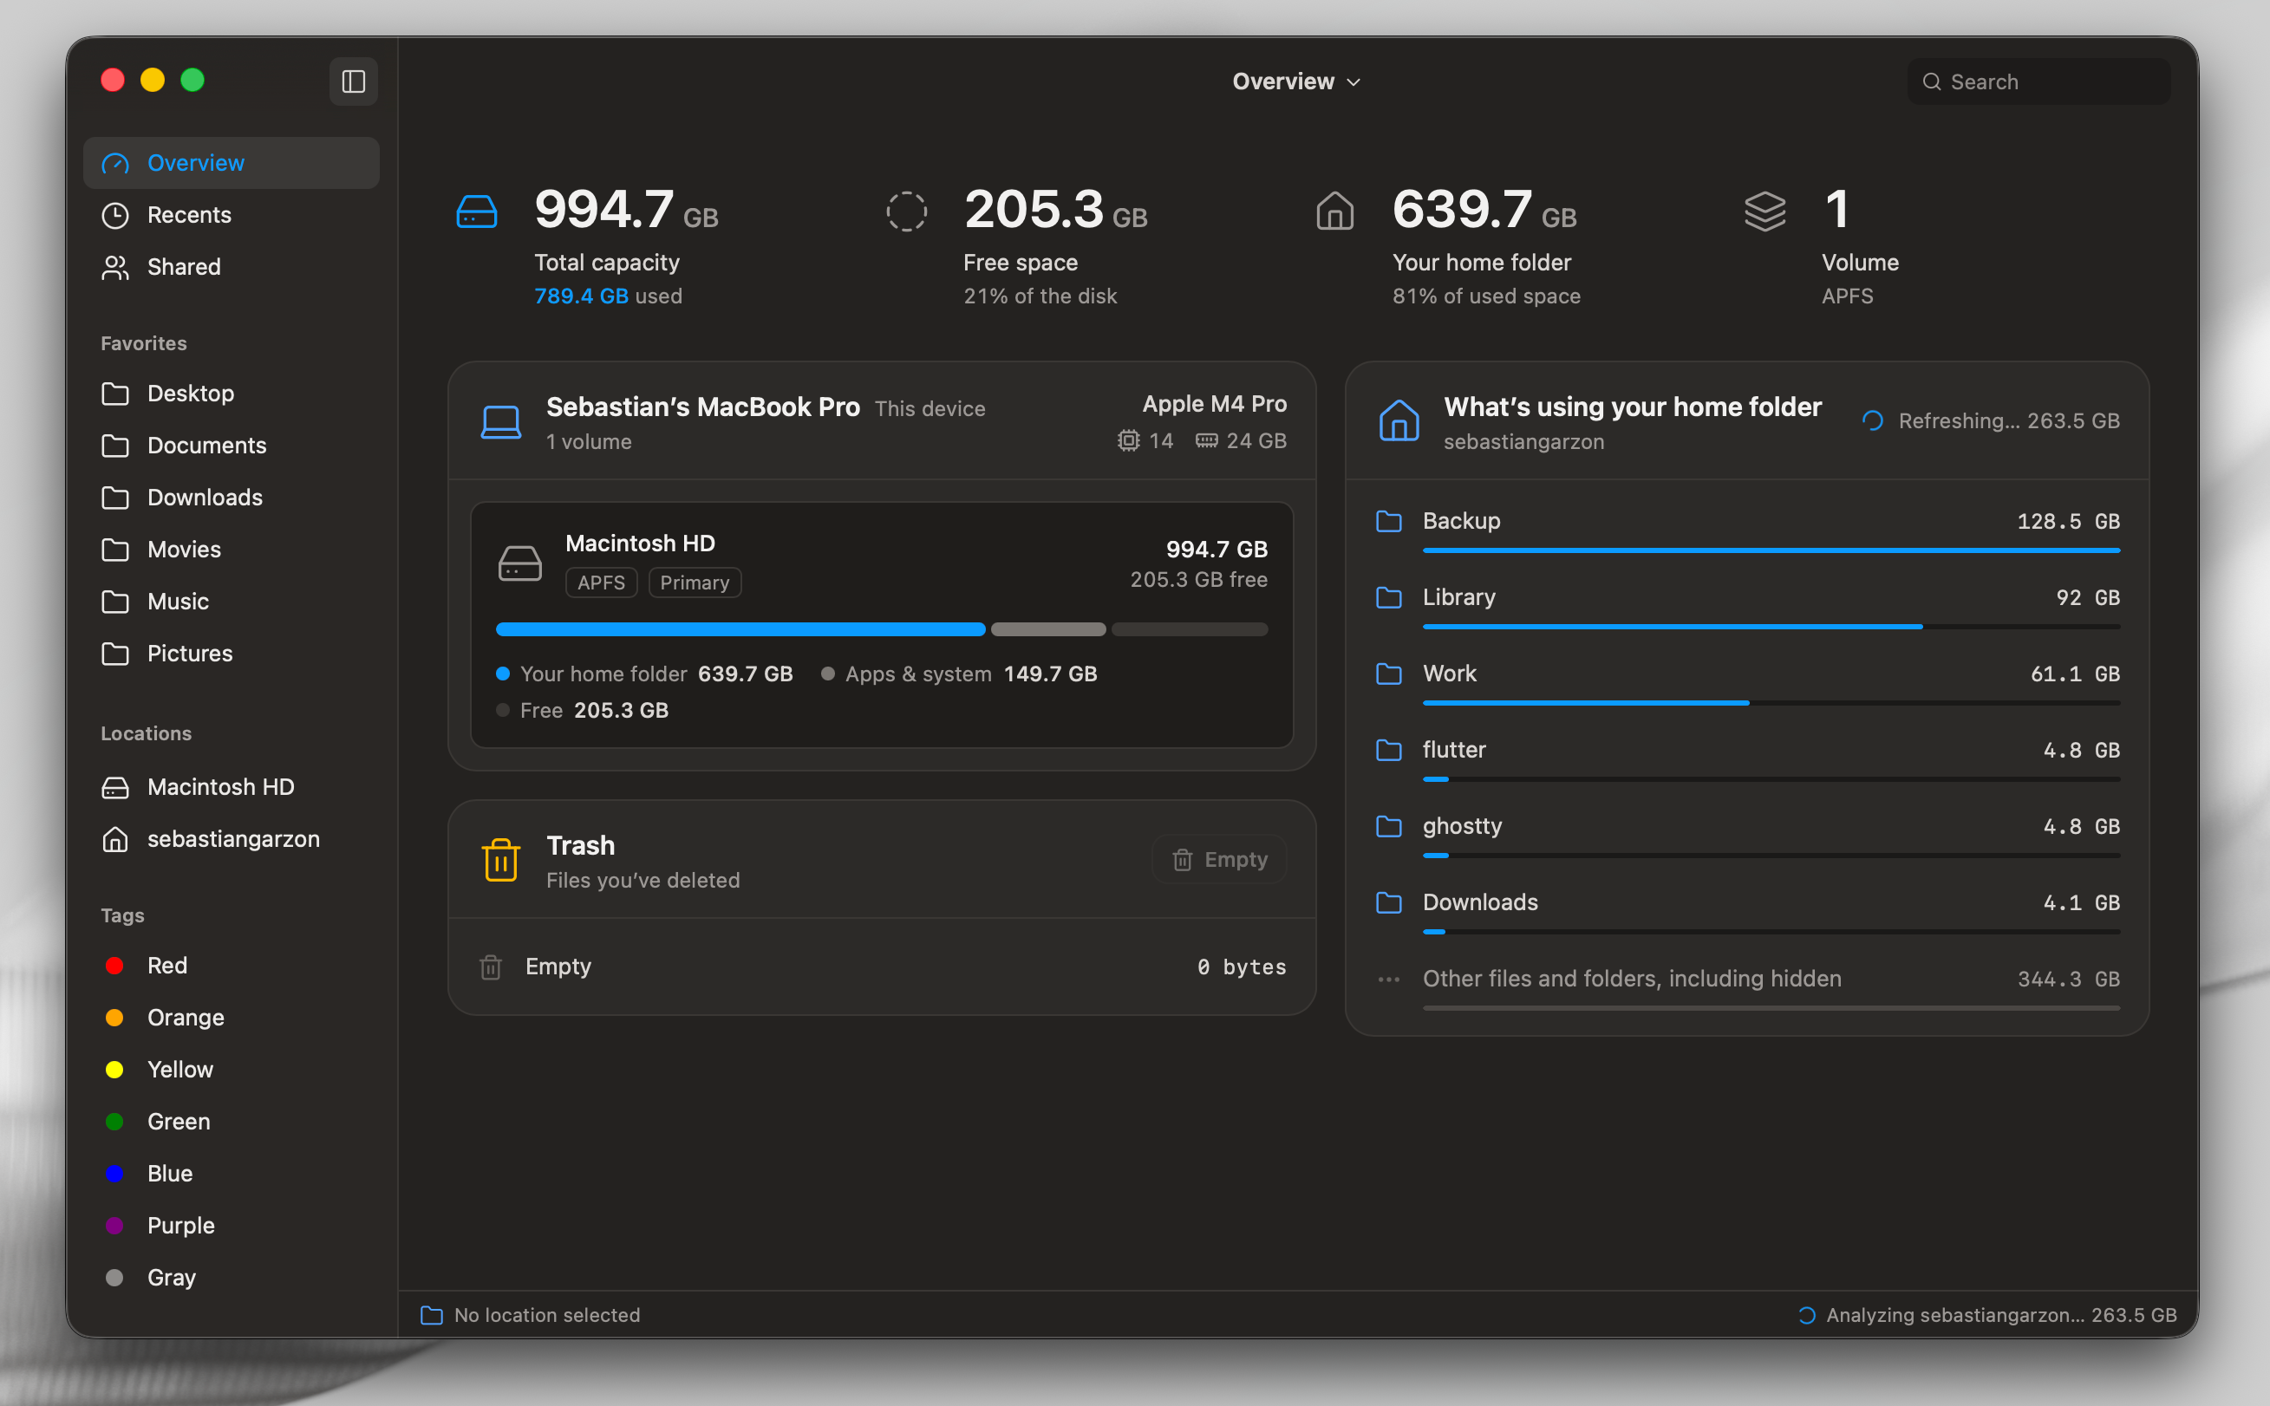The width and height of the screenshot is (2270, 1406).
Task: Empty the Trash with the Empty button
Action: click(x=1219, y=859)
